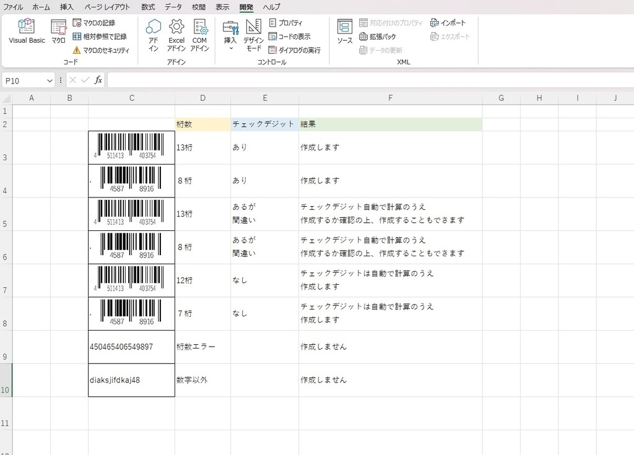634x455 pixels.
Task: Select column C header
Action: pyautogui.click(x=131, y=98)
